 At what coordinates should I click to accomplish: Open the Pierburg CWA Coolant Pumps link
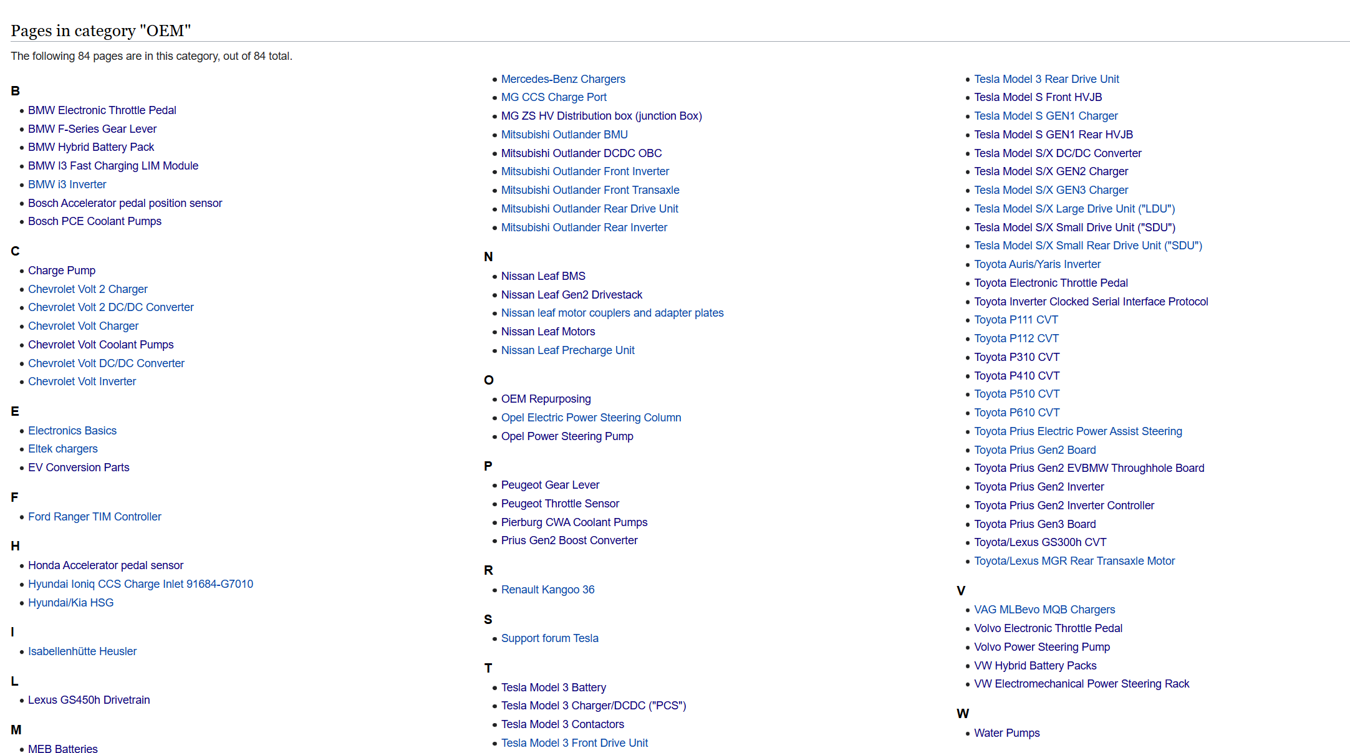574,522
